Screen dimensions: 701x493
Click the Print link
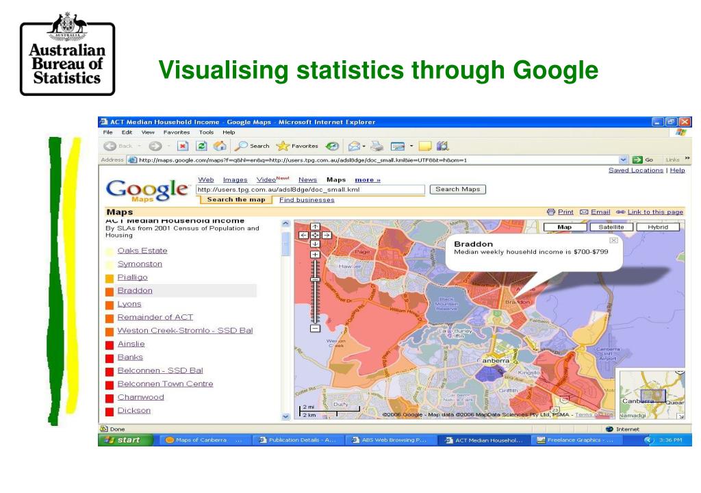click(565, 212)
